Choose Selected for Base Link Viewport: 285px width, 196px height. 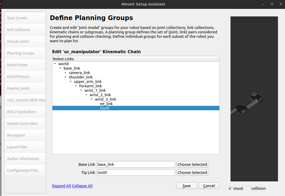click(x=192, y=164)
